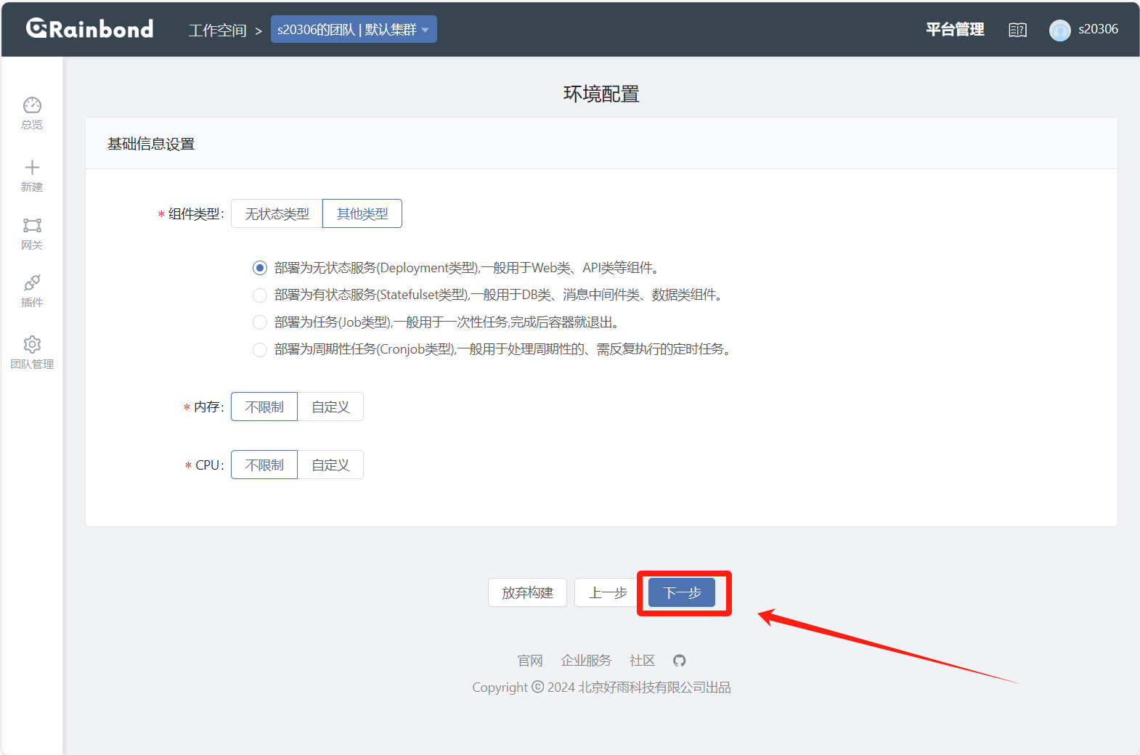Screen dimensions: 1140x755
Task: Set memory to 自定义 custom
Action: point(330,407)
